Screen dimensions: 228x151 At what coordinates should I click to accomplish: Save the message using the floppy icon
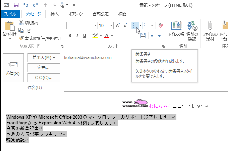[x=16, y=5]
